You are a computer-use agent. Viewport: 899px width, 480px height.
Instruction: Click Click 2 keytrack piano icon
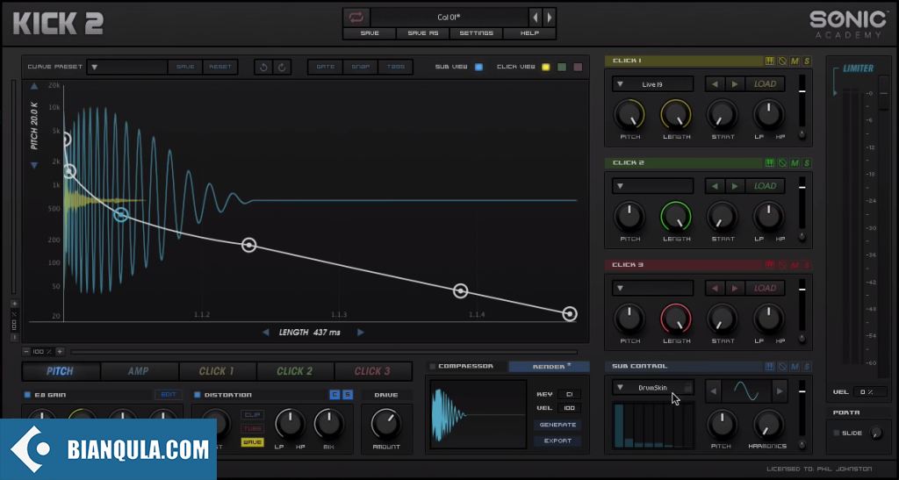[x=770, y=163]
